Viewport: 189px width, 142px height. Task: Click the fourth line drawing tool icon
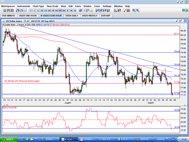click(108, 11)
